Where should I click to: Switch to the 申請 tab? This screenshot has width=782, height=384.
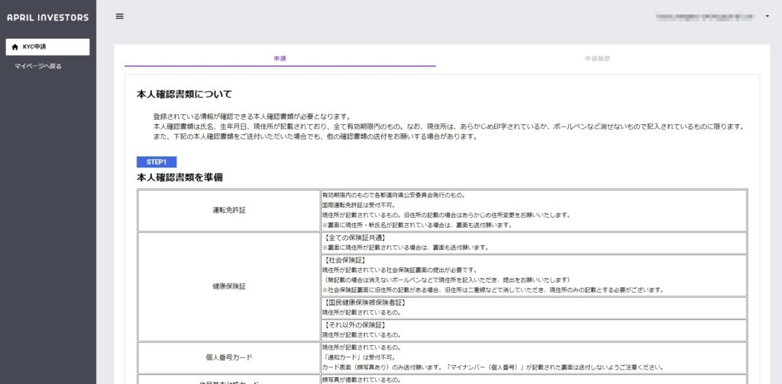pyautogui.click(x=280, y=58)
